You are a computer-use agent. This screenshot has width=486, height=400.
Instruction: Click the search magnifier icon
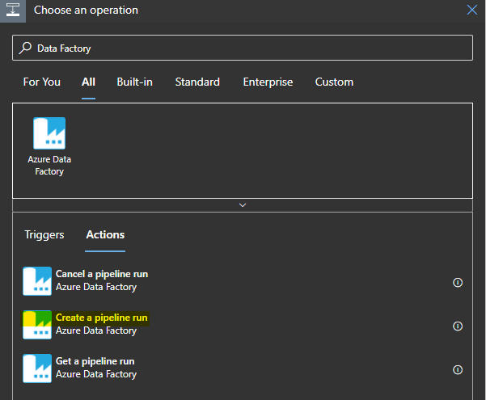(x=25, y=48)
